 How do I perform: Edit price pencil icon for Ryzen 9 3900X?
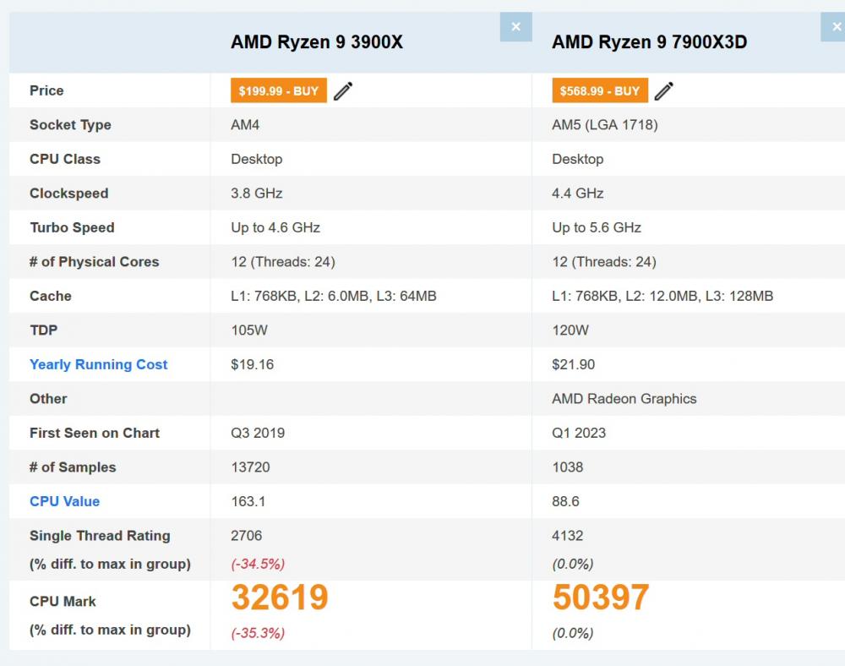tap(343, 91)
